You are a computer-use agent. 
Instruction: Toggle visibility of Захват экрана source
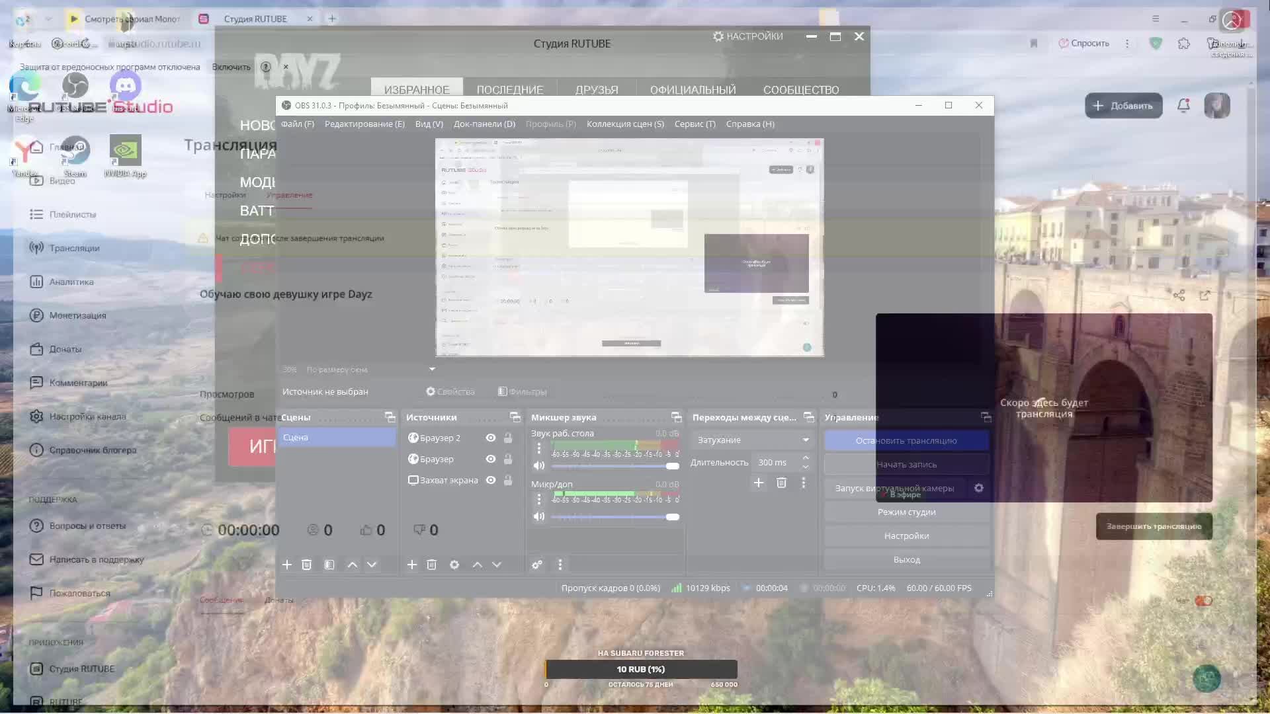coord(491,480)
